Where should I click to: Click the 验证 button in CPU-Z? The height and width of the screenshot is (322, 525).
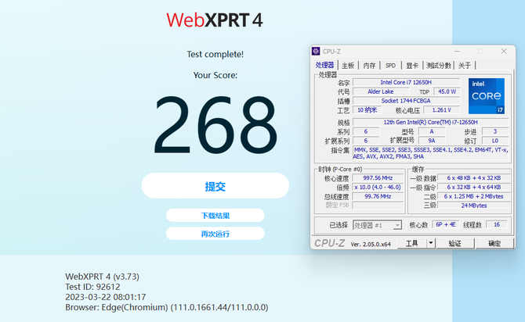(455, 244)
